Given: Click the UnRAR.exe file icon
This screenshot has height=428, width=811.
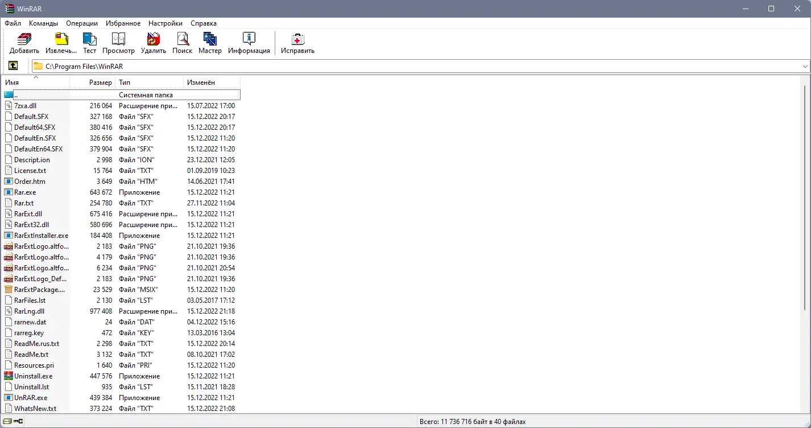Looking at the screenshot, I should [x=9, y=398].
